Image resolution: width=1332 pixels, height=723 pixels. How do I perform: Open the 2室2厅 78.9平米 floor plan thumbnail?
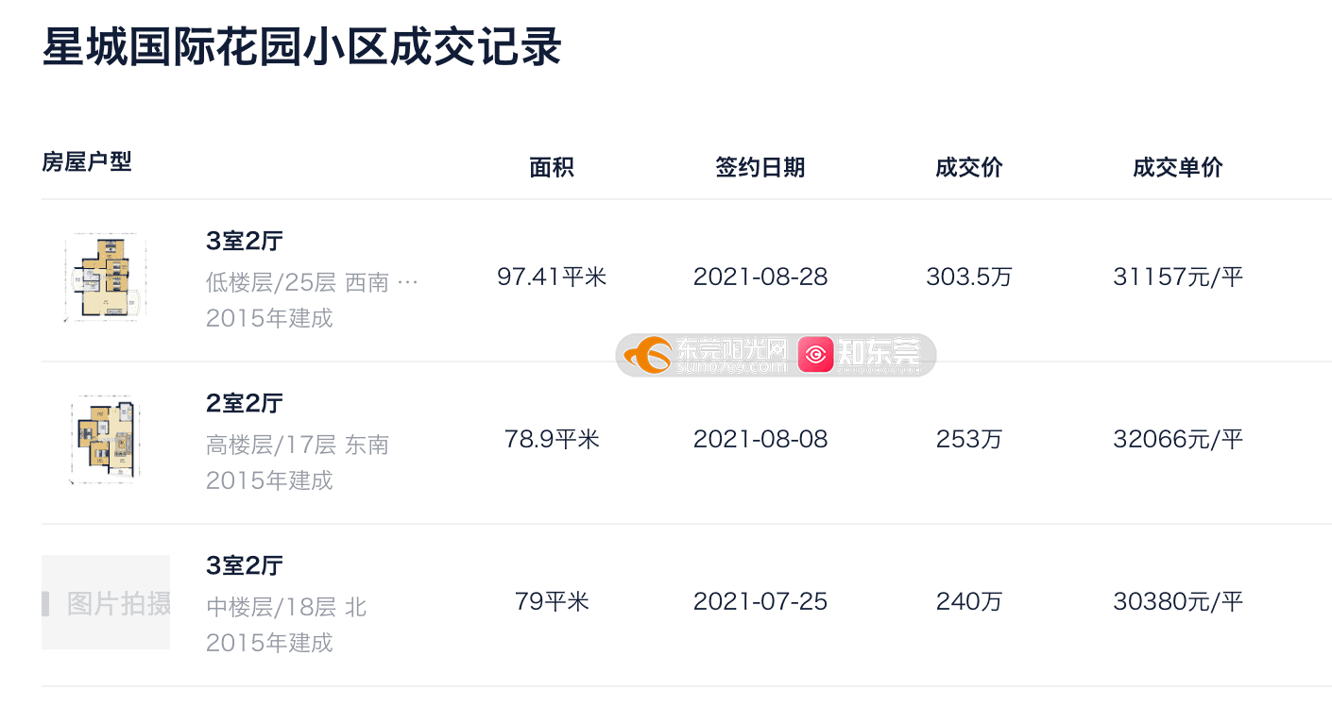click(106, 440)
